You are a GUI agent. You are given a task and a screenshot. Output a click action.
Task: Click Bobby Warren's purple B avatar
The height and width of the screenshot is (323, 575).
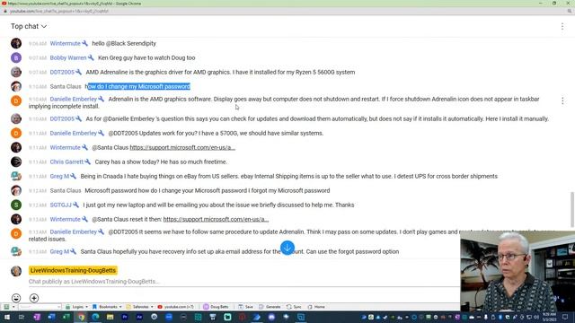16,57
